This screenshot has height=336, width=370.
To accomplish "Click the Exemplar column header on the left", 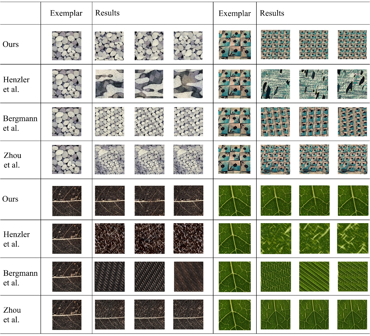I will pos(66,11).
